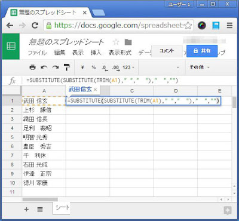Open the ファイル menu
The image size is (239, 221).
tap(37, 53)
